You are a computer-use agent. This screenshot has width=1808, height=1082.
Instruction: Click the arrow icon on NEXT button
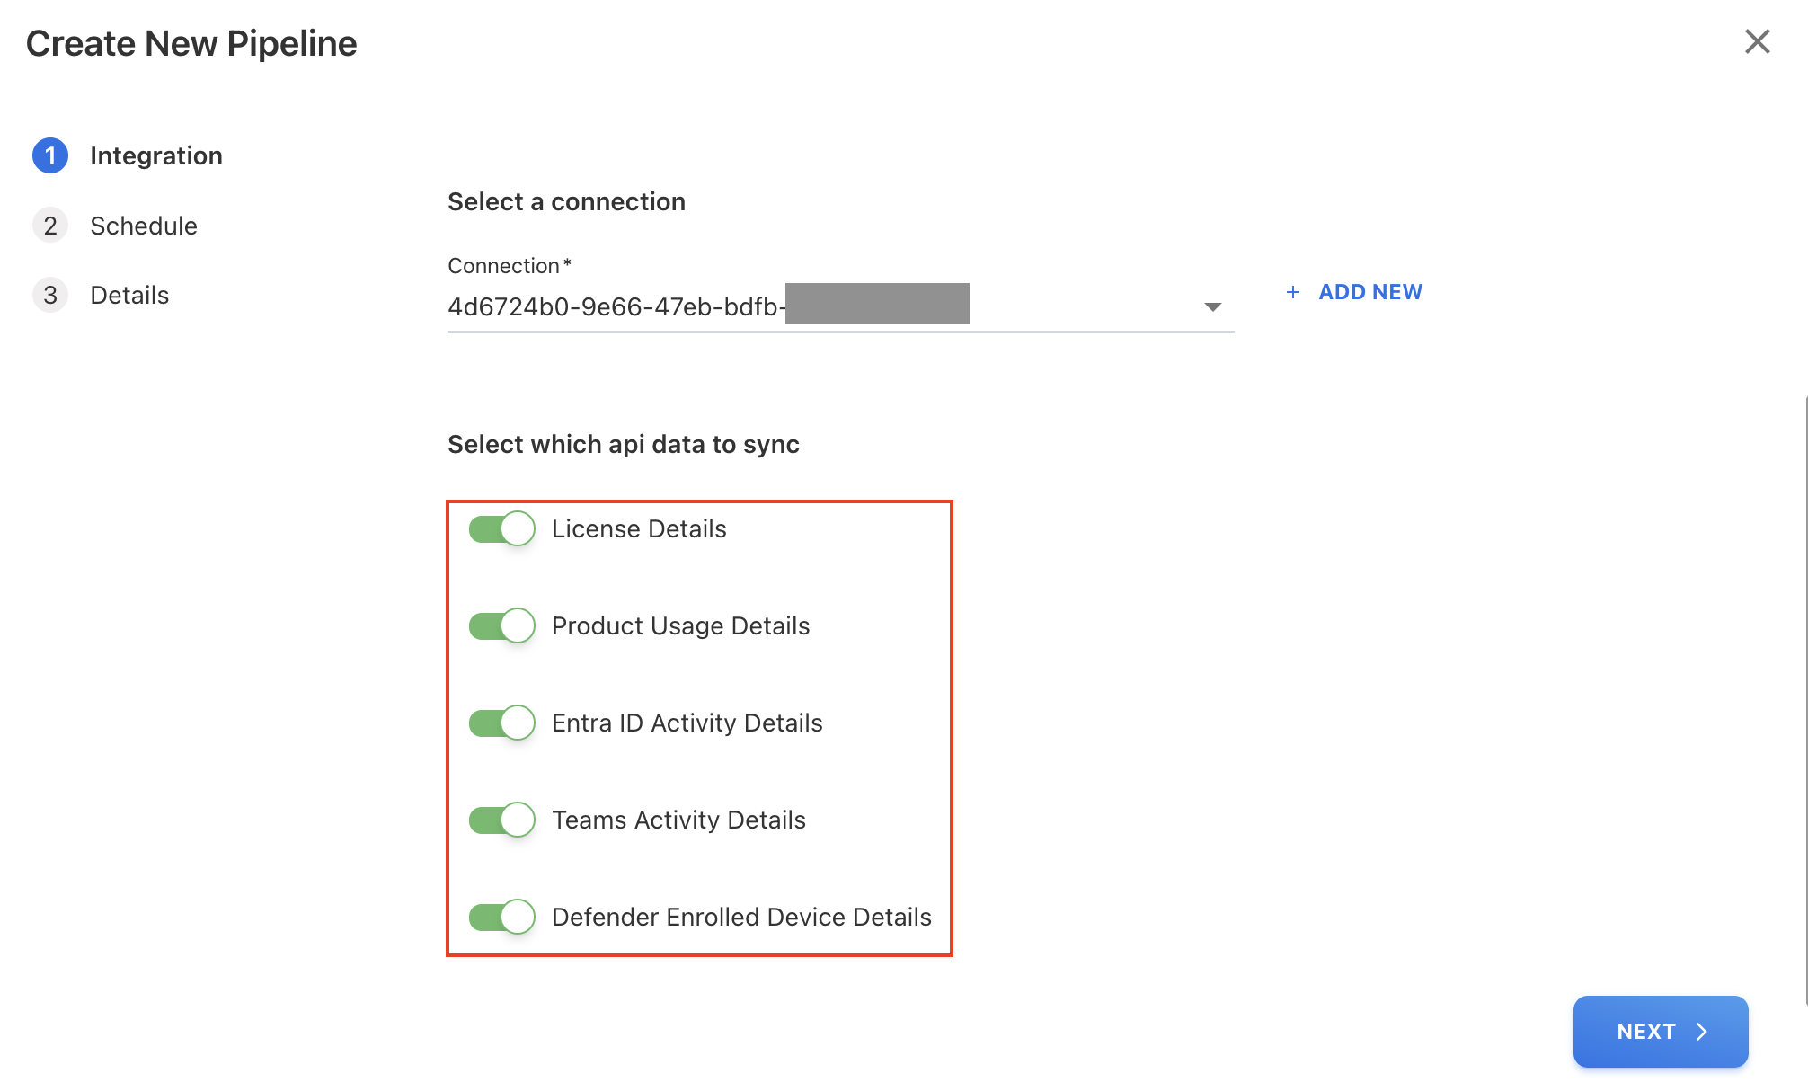coord(1701,1032)
